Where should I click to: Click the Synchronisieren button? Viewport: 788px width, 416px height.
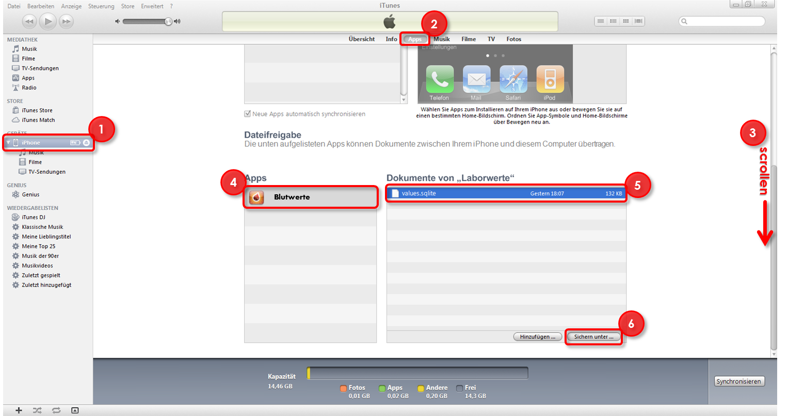[738, 381]
